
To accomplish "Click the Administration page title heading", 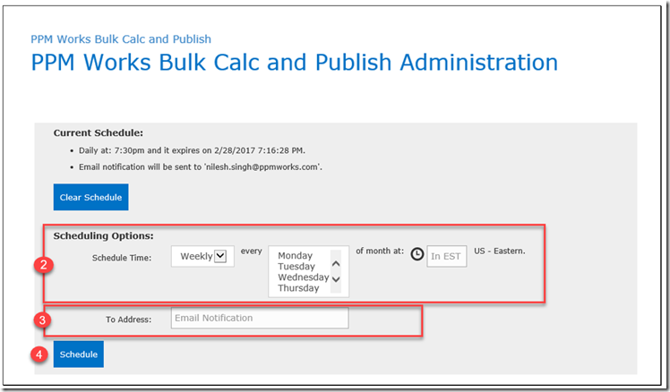I will (295, 63).
